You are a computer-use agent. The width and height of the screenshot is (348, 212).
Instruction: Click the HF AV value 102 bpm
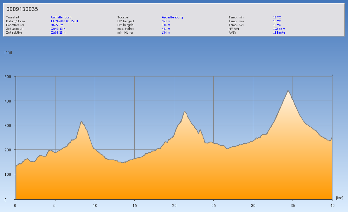(x=279, y=29)
